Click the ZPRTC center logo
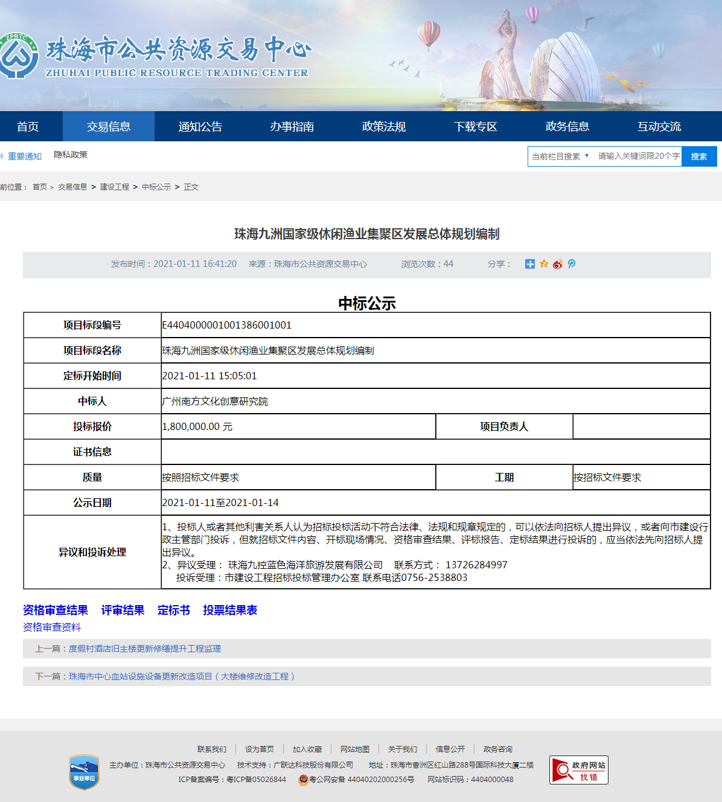This screenshot has height=802, width=722. click(18, 56)
